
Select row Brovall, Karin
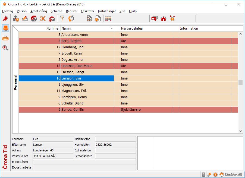click(128, 53)
